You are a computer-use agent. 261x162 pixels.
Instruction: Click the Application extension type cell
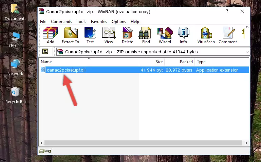pos(217,70)
